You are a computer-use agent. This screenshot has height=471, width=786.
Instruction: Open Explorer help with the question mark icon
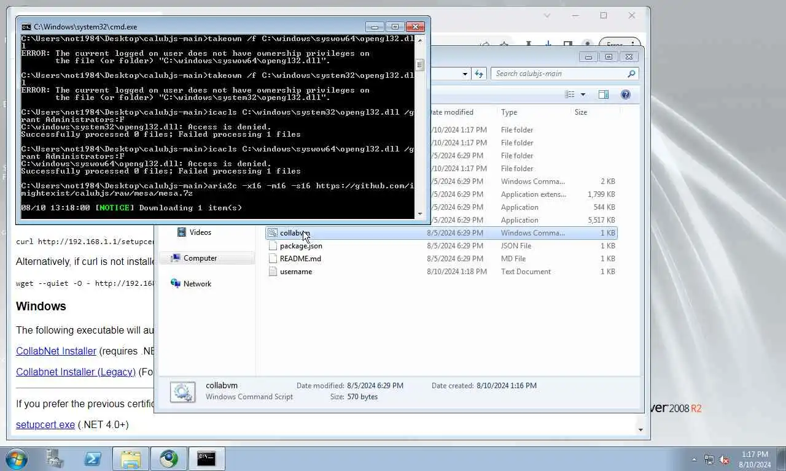tap(626, 94)
